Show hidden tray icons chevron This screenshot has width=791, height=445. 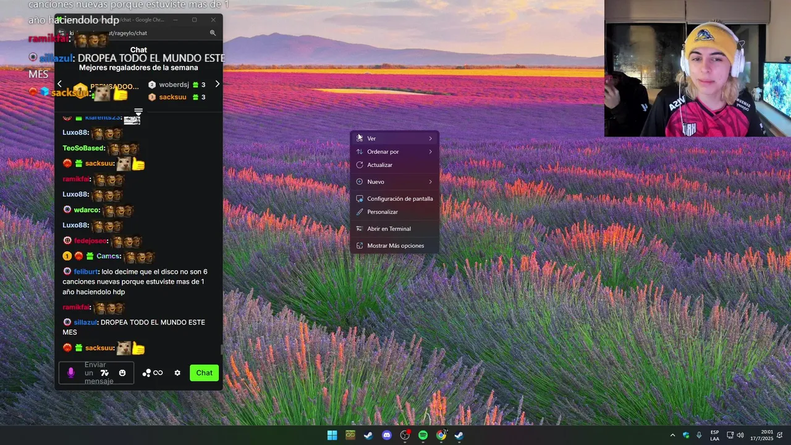tap(672, 435)
